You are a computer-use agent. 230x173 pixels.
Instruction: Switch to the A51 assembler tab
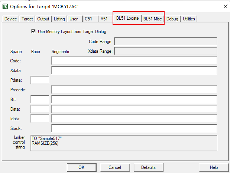coord(104,19)
